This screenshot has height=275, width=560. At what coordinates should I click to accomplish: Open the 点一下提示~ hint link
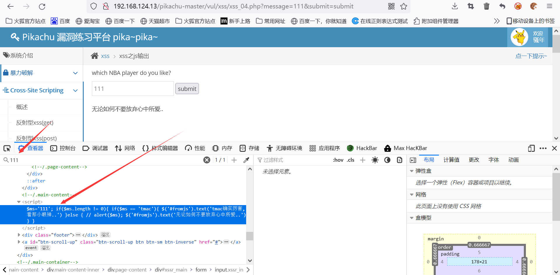coord(531,56)
